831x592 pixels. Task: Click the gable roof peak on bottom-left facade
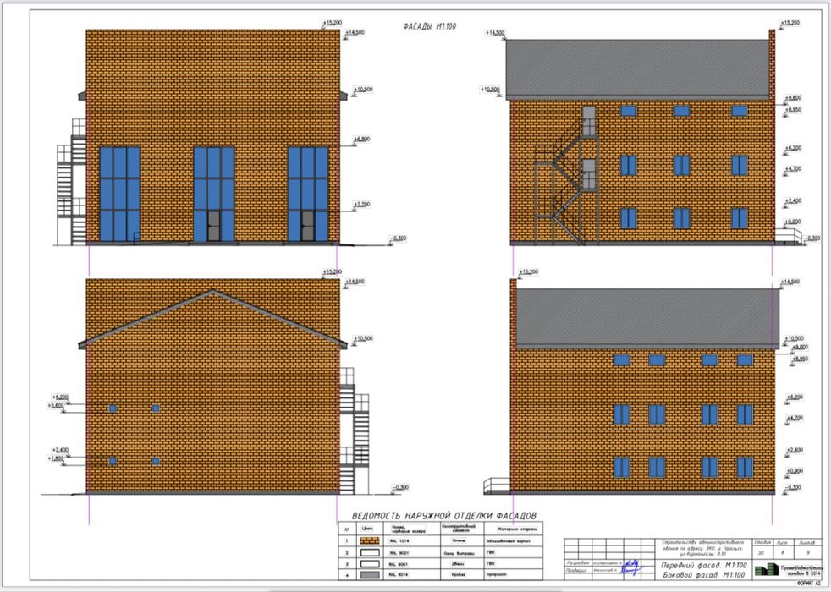pos(213,291)
